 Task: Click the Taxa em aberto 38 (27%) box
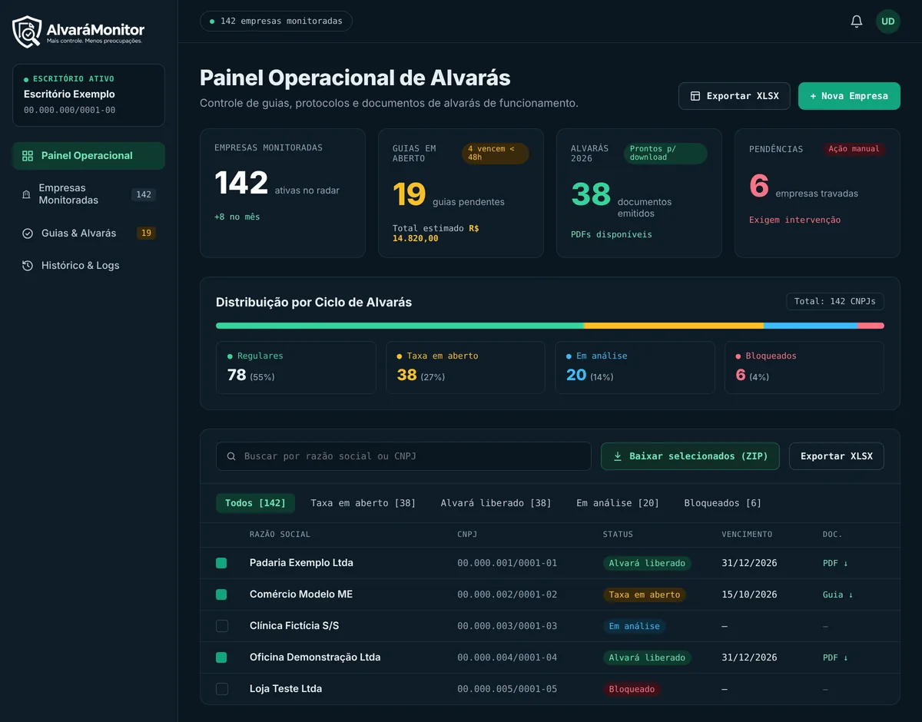(x=466, y=368)
